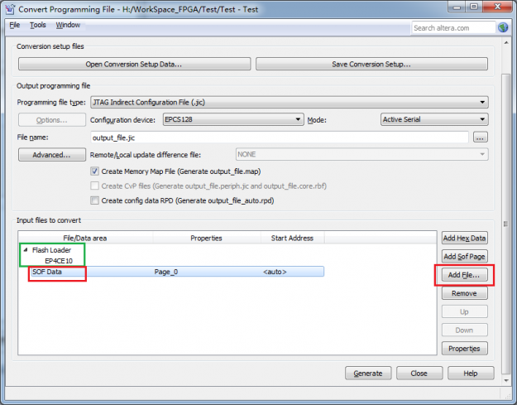Click the Flash Loader tree label
The height and width of the screenshot is (405, 517).
[51, 250]
